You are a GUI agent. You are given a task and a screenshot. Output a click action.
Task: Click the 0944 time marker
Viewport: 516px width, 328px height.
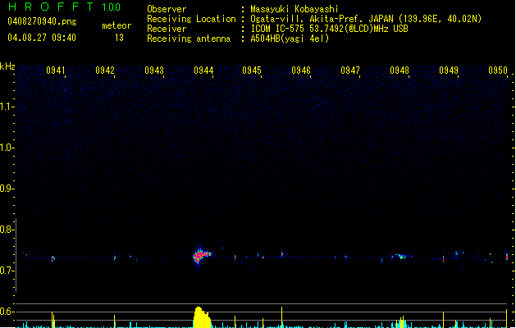tap(203, 71)
